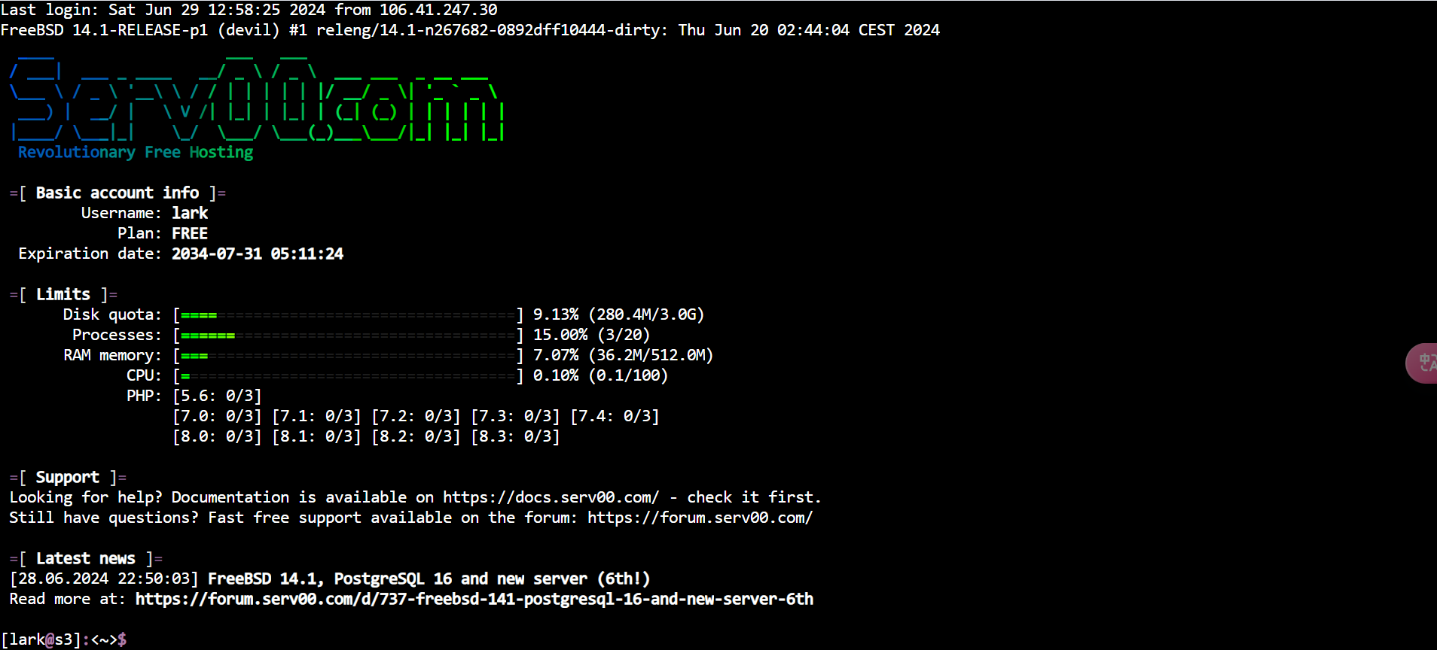The height and width of the screenshot is (650, 1437).
Task: Click the Support section header
Action: 68,477
